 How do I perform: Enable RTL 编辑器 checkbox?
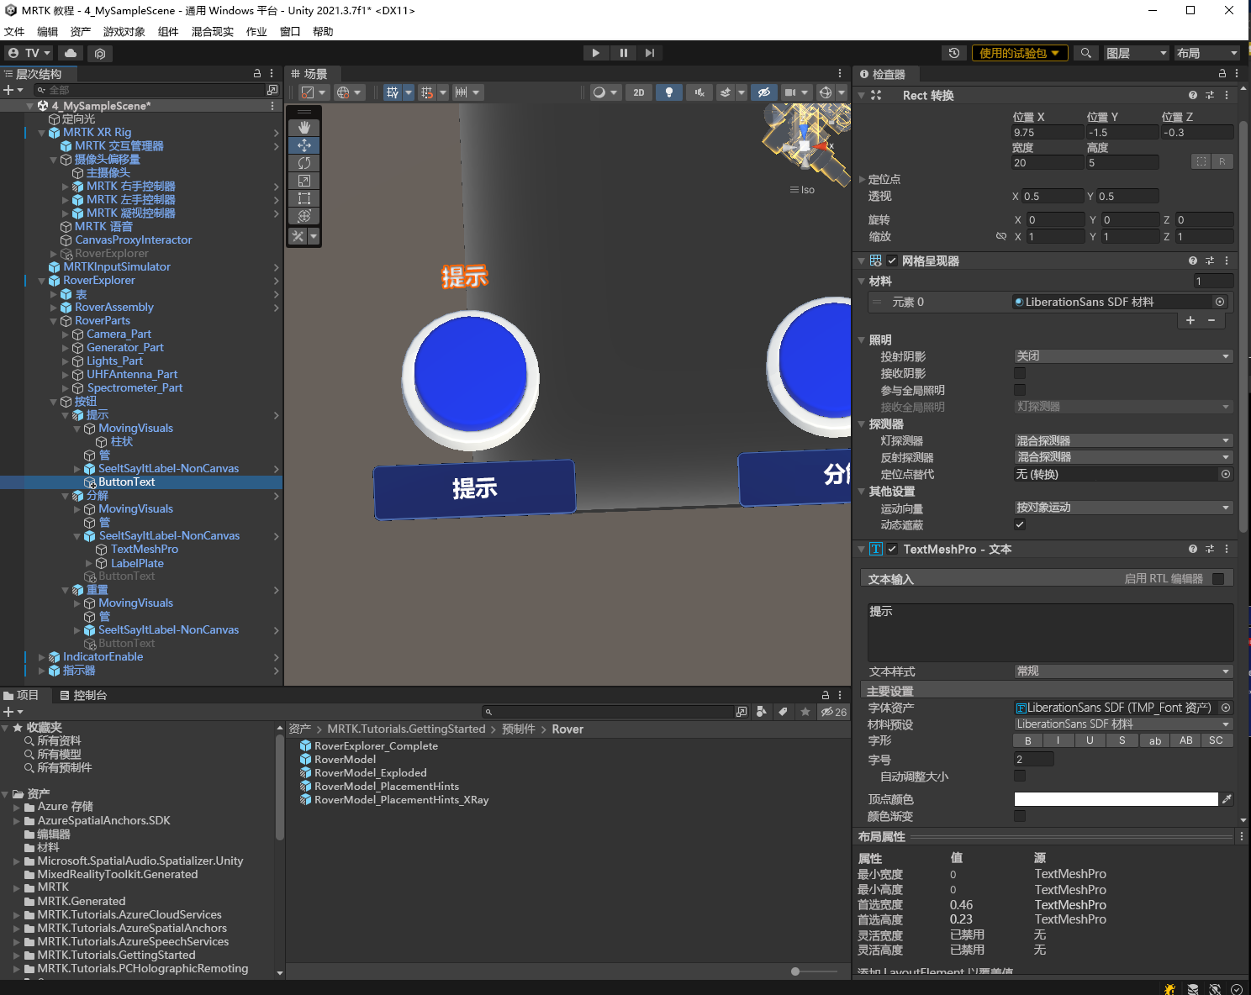click(1218, 578)
